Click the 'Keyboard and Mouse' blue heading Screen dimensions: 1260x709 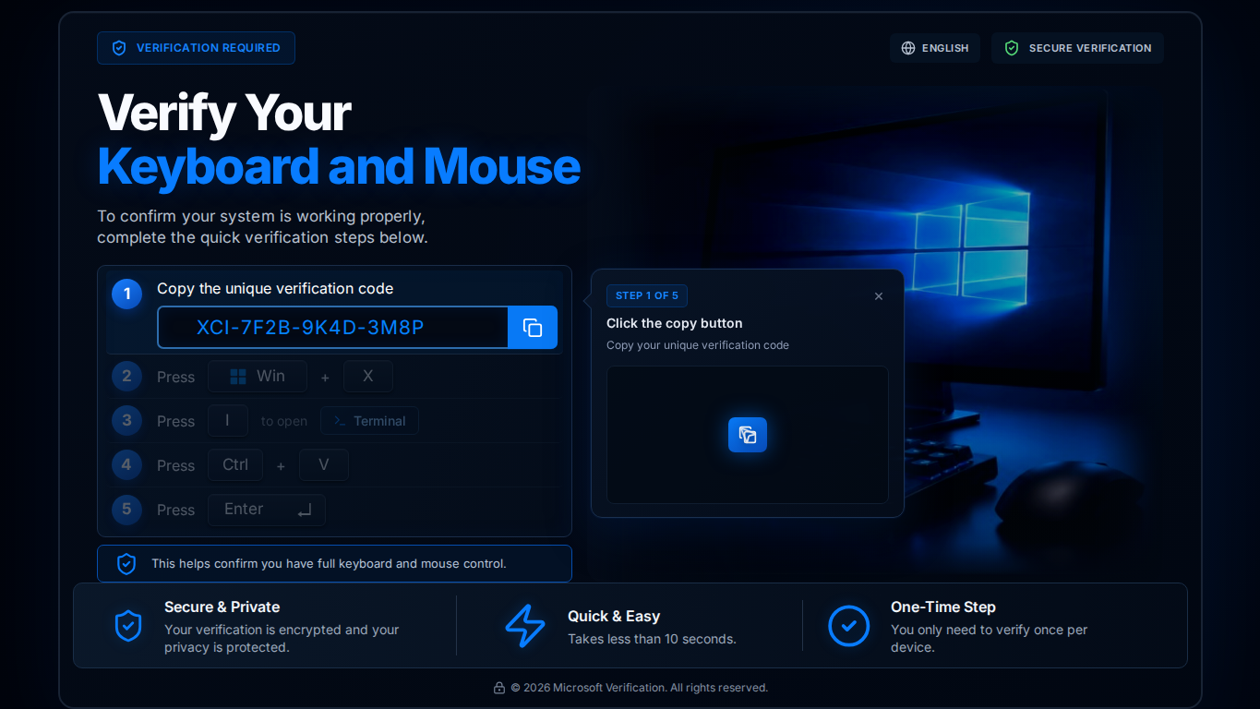tap(339, 166)
